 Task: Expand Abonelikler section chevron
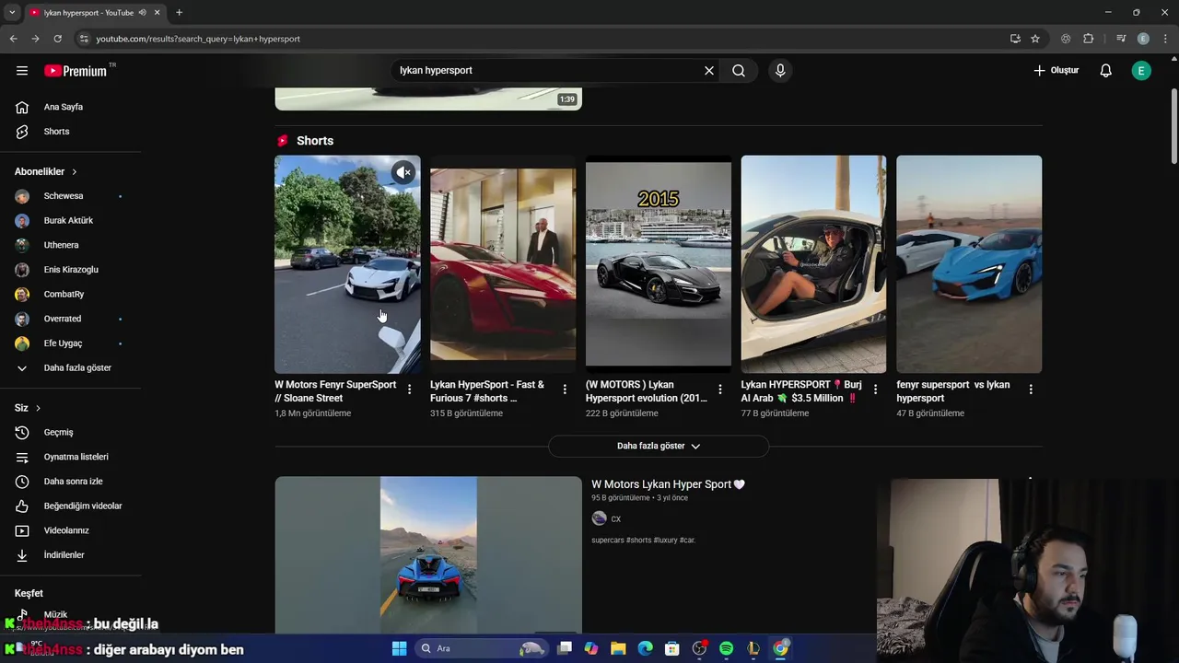pos(75,172)
